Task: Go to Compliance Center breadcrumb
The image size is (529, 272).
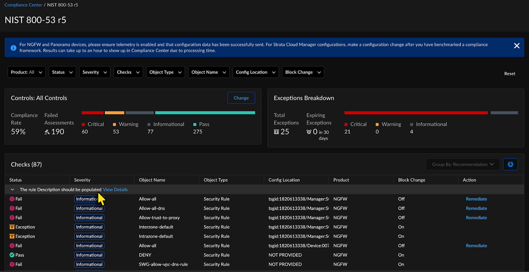Action: click(x=23, y=5)
